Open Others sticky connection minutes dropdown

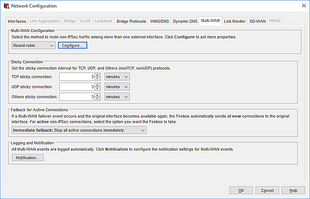[x=117, y=97]
